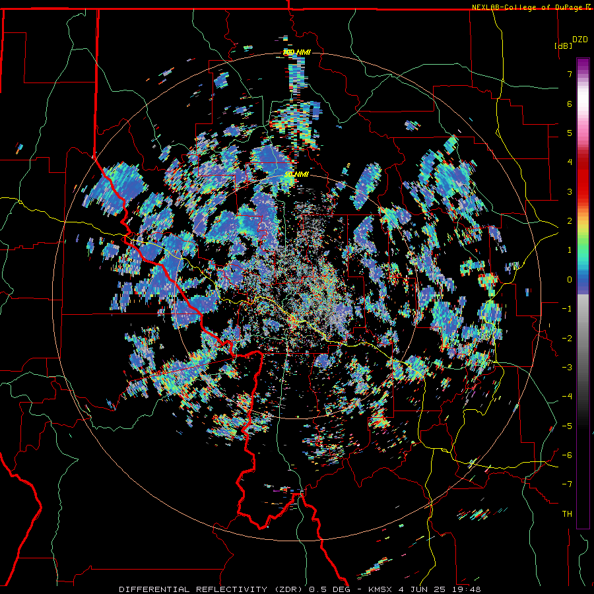Click the 0 dB scale label
The image size is (594, 594).
570,280
